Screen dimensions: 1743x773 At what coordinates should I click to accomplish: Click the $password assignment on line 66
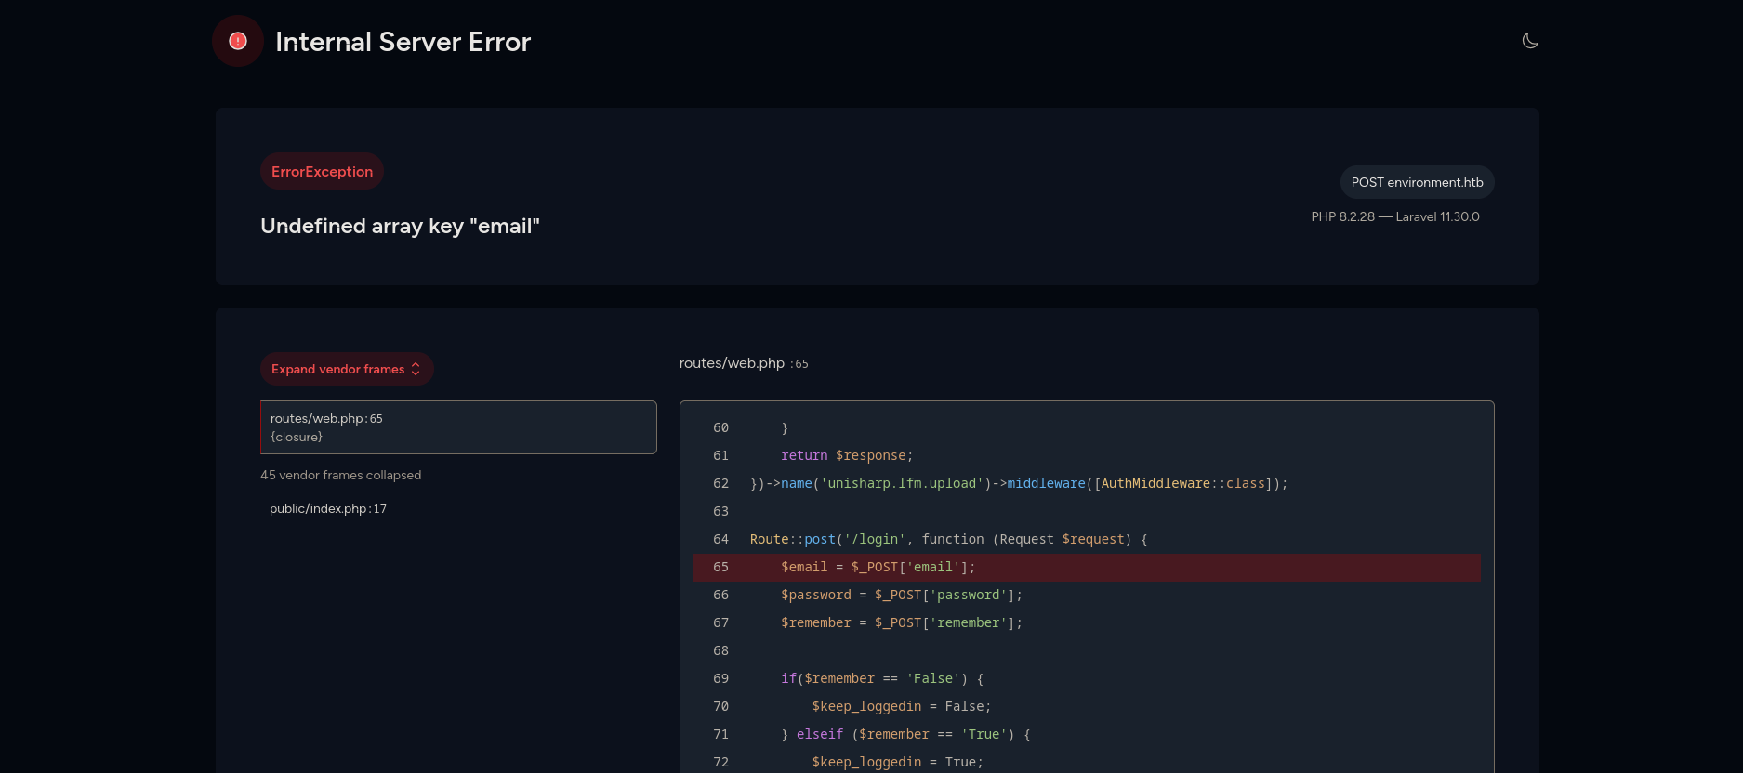[x=901, y=595]
